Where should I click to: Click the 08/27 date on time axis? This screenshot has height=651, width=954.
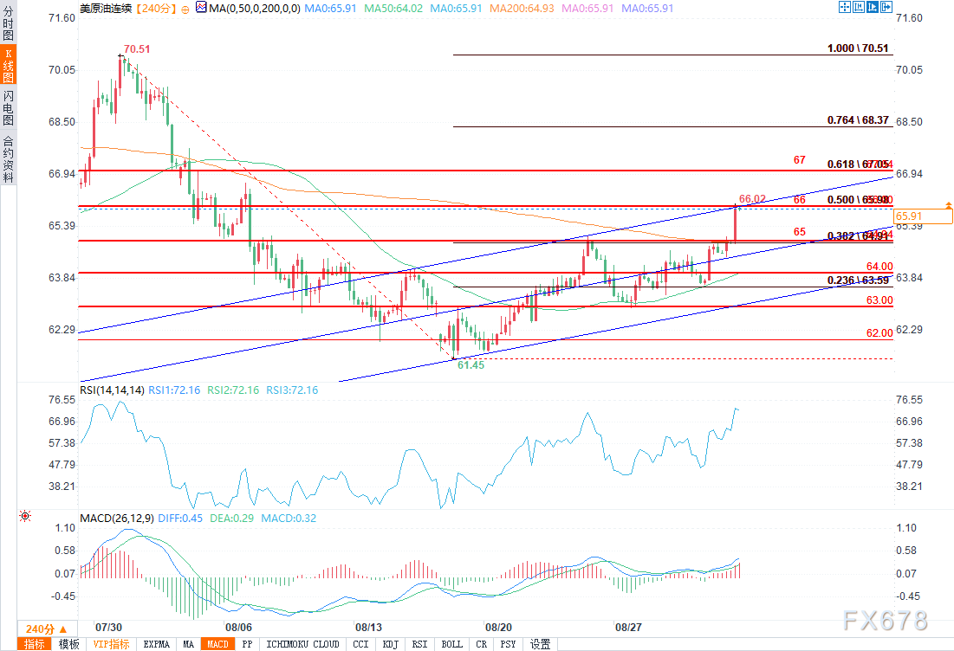(x=628, y=628)
